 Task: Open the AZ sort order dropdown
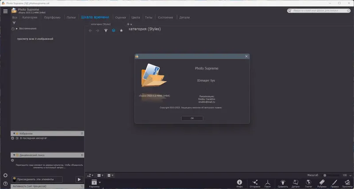coord(90,175)
